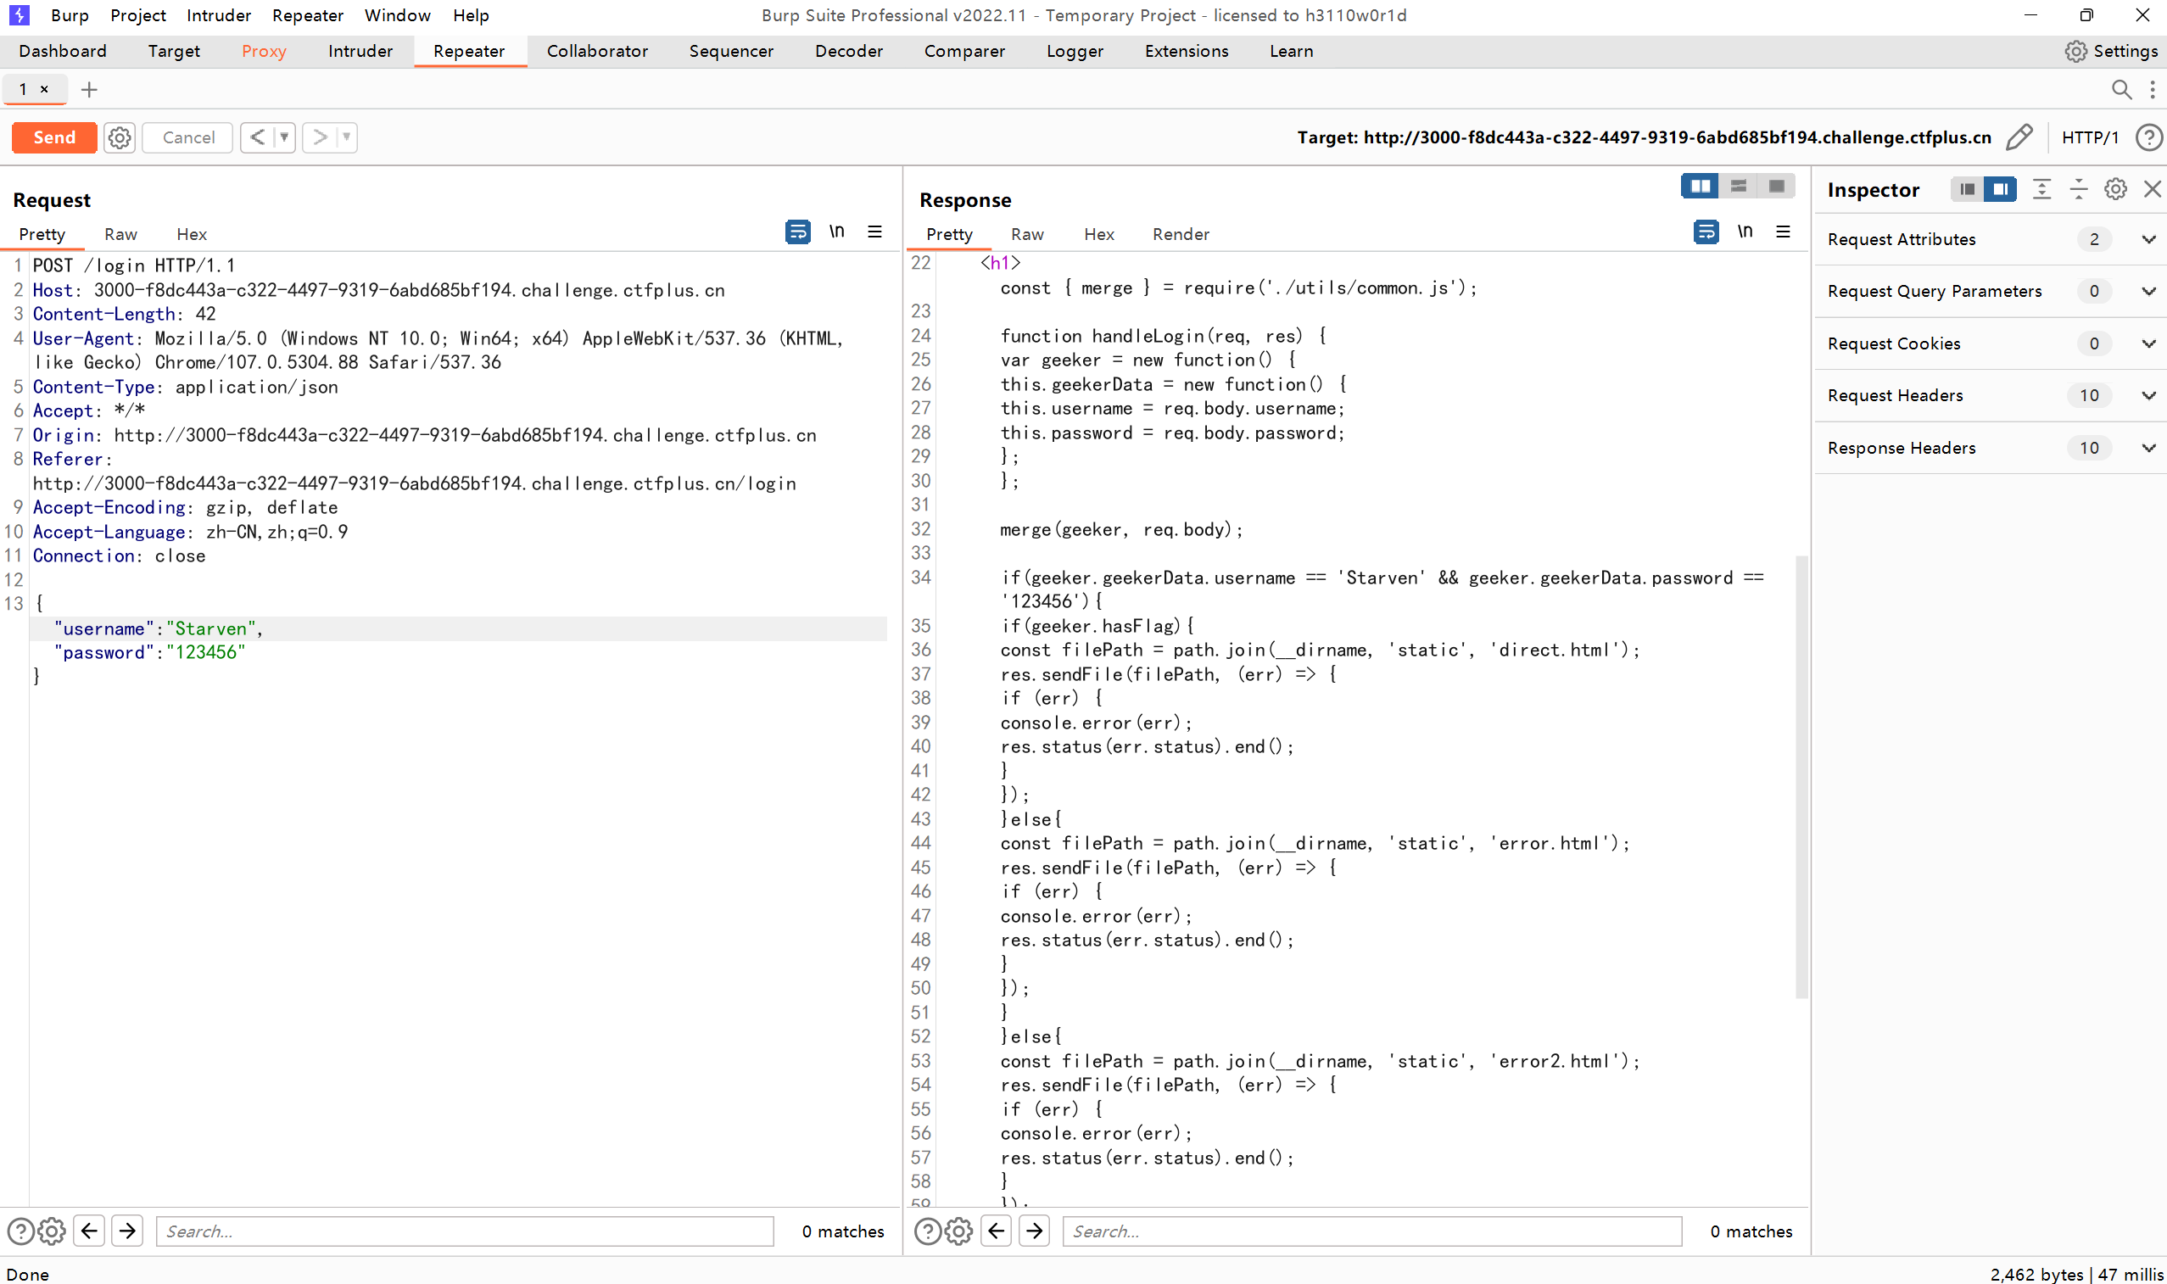Open the Burp menu
Viewport: 2167px width, 1284px height.
coord(70,15)
